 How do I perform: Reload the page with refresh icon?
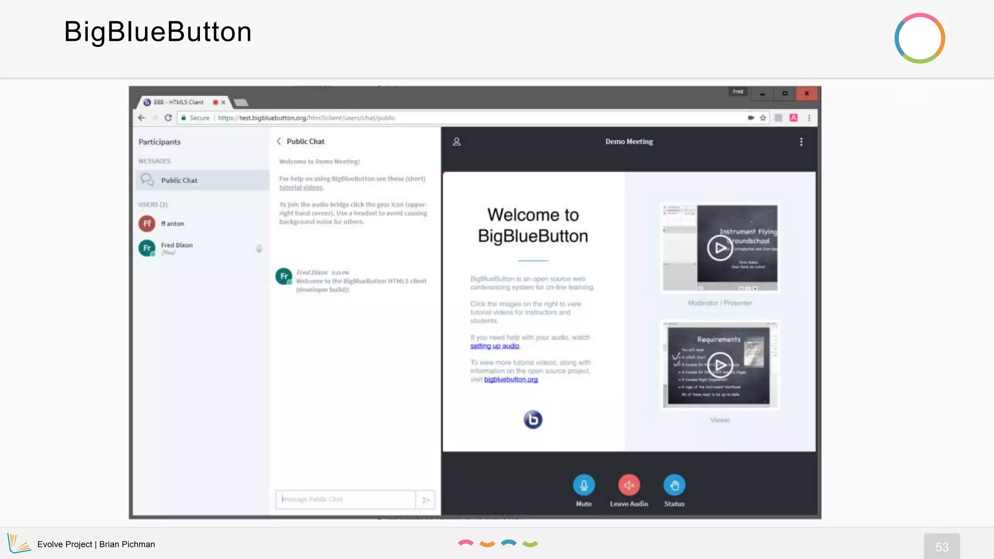(168, 118)
